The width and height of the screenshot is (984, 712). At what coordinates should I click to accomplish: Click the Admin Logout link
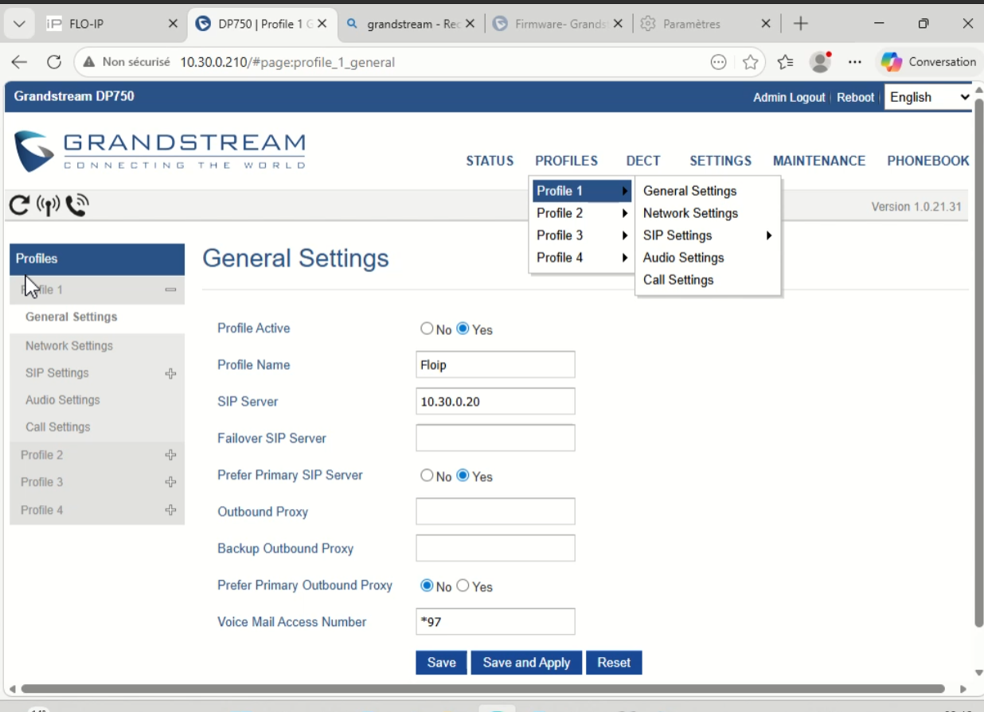point(789,97)
